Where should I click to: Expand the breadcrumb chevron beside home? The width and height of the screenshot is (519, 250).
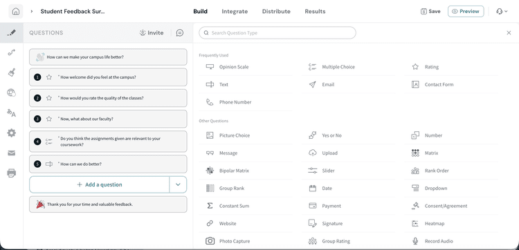[32, 11]
